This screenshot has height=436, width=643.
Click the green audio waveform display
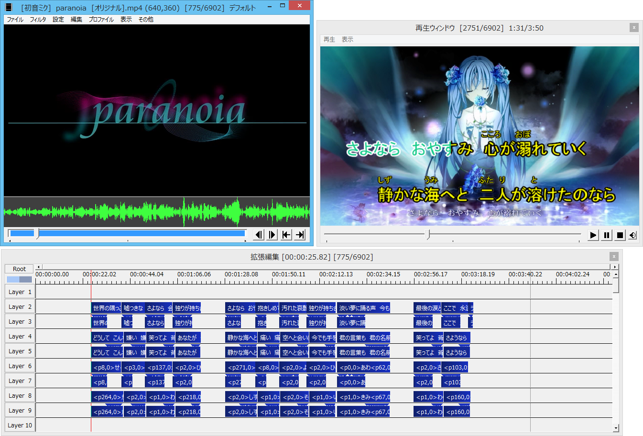157,211
